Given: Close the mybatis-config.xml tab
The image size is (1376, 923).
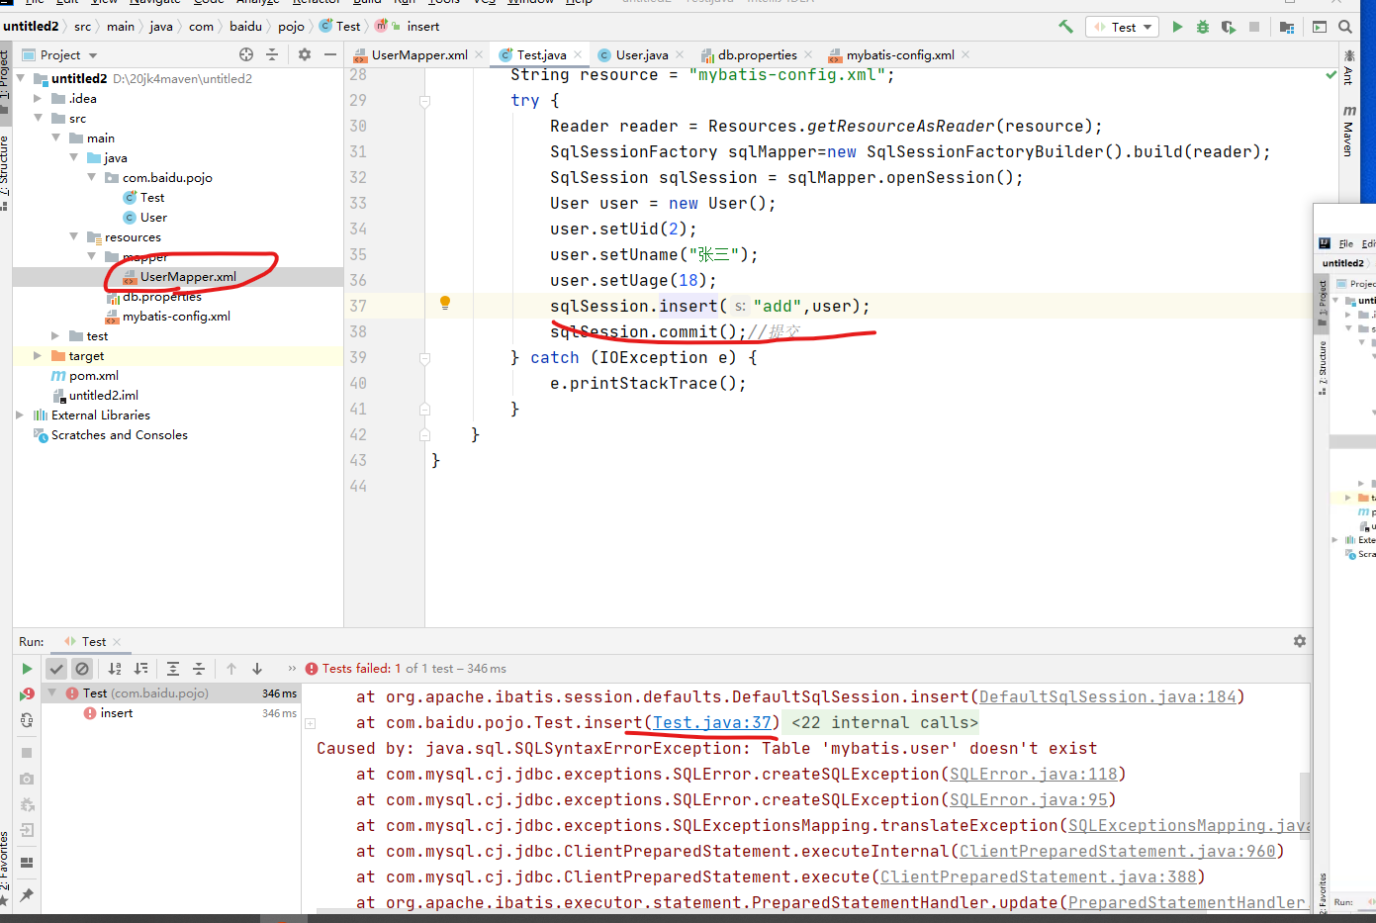Looking at the screenshot, I should pyautogui.click(x=965, y=54).
